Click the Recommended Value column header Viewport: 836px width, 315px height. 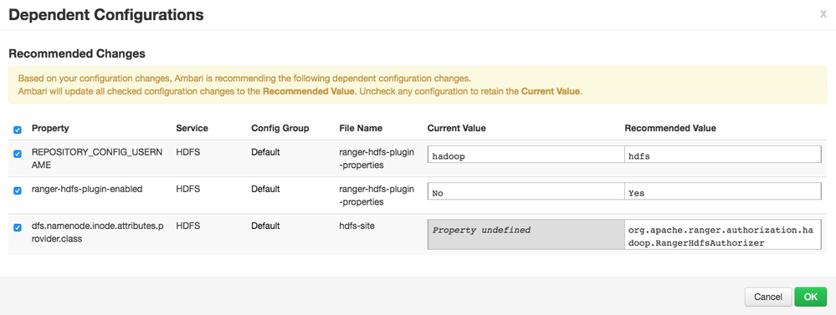tap(670, 128)
